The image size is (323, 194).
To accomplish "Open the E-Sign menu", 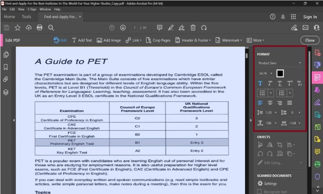I will pyautogui.click(x=32, y=9).
